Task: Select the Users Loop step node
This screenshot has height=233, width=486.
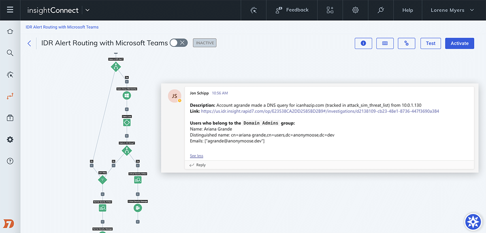Action: coord(127,122)
